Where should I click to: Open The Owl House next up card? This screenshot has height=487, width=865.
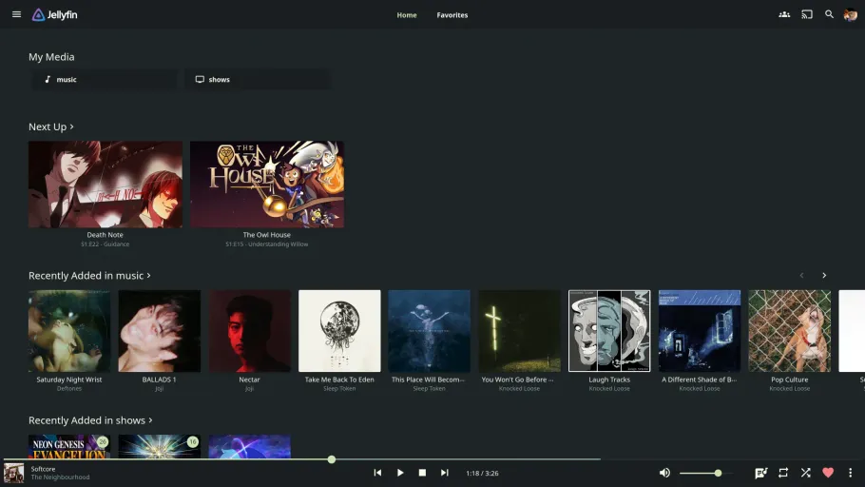(267, 185)
